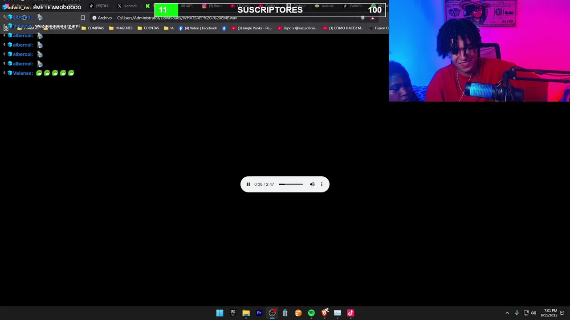Open the database cylinder app in taskbar

coord(285,313)
